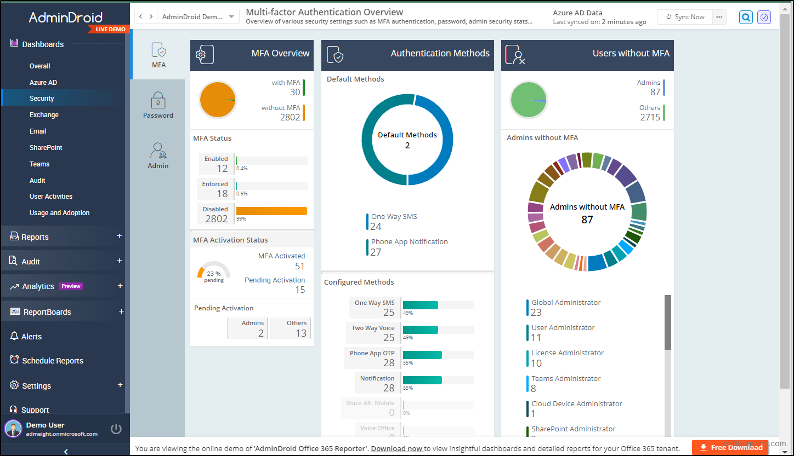Expand the Audit section plus
794x456 pixels.
(120, 261)
